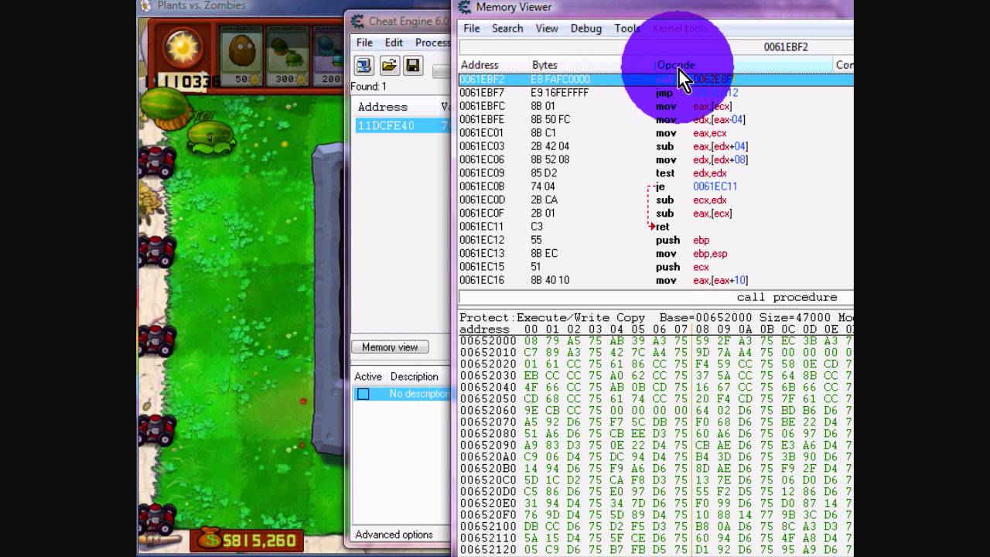Click the Description column header
Viewport: 990px width, 557px height.
(414, 377)
